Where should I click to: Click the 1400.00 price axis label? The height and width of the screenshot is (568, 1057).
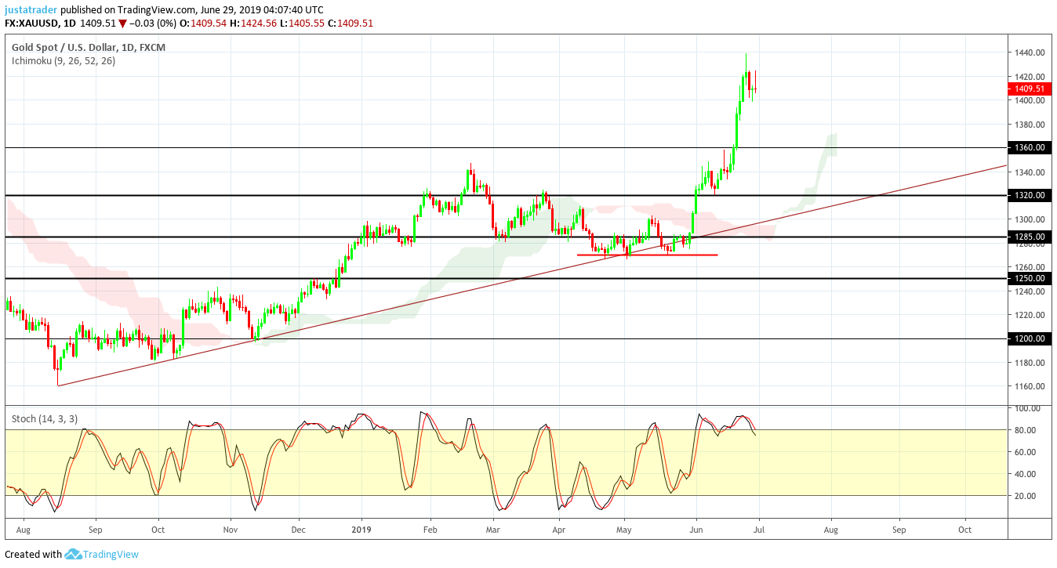(1030, 100)
